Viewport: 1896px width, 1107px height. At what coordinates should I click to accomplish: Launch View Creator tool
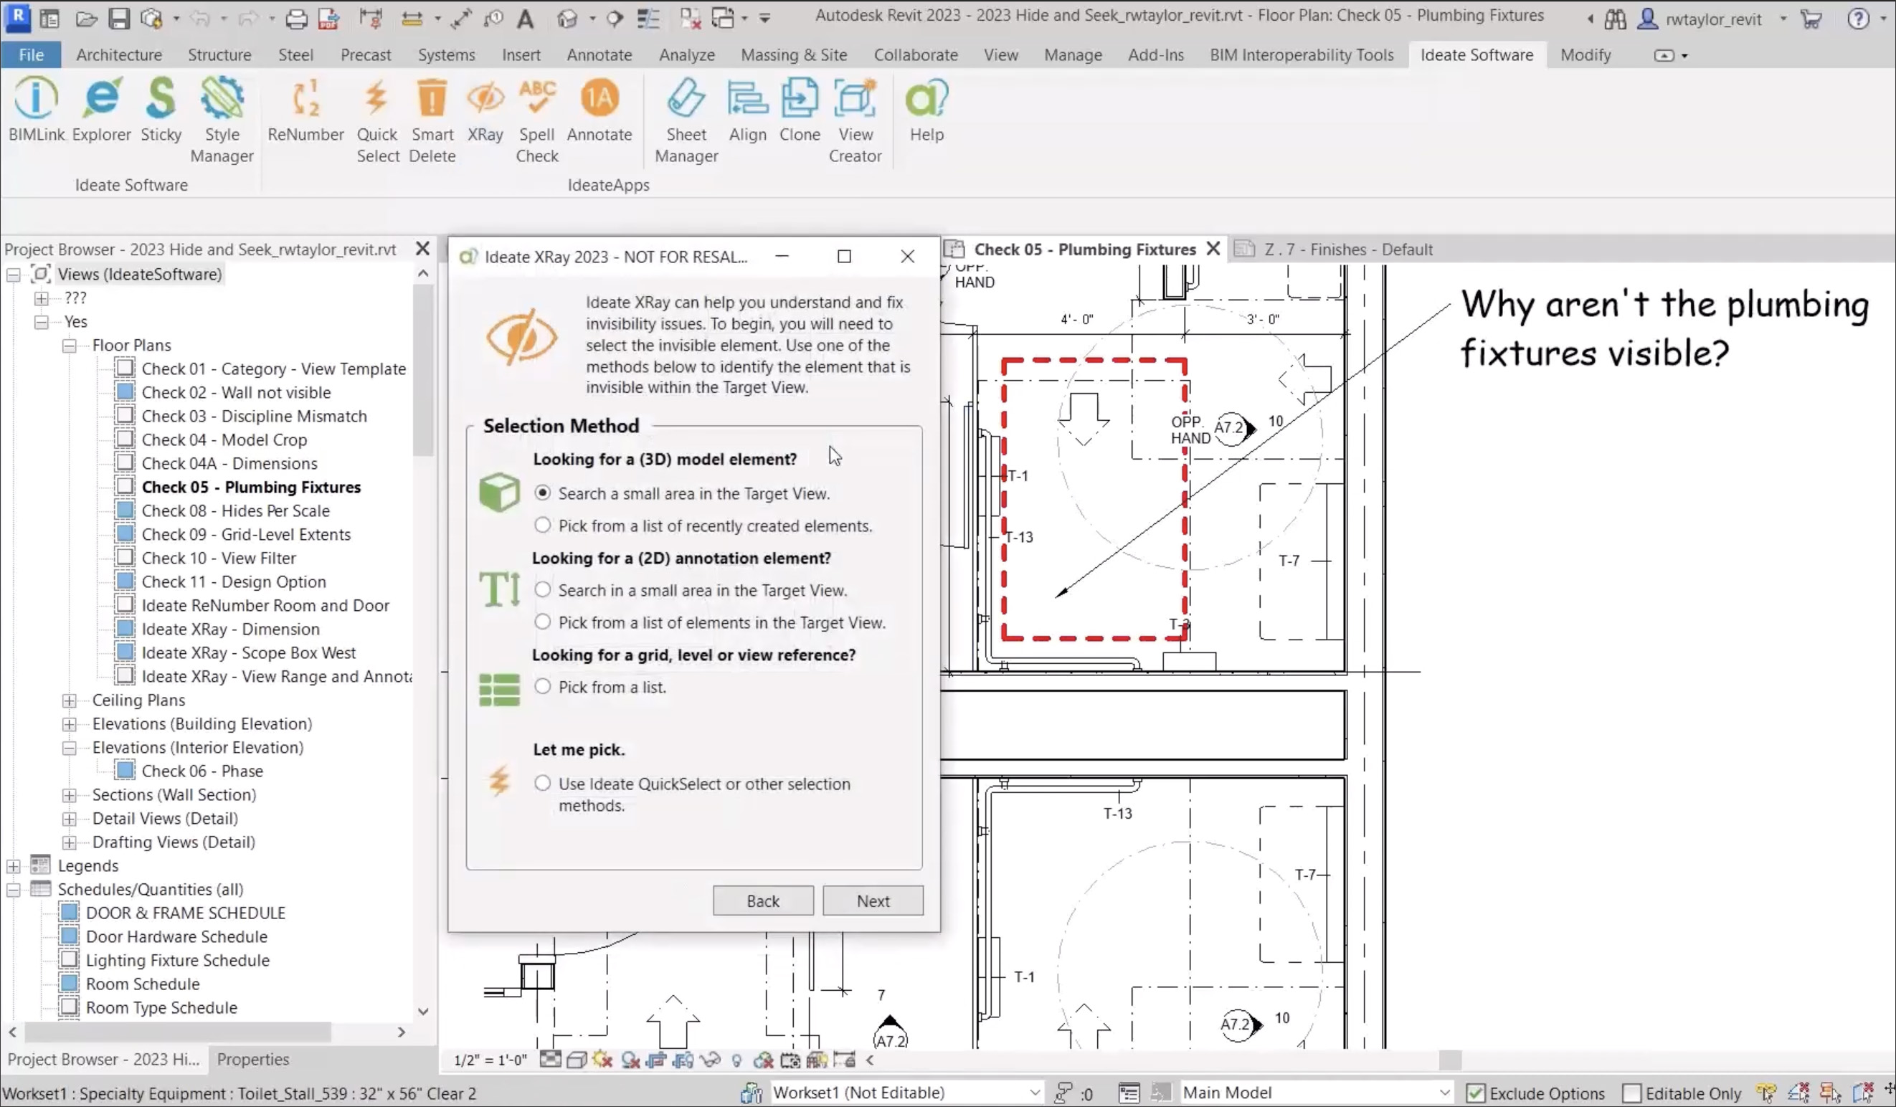coord(855,120)
